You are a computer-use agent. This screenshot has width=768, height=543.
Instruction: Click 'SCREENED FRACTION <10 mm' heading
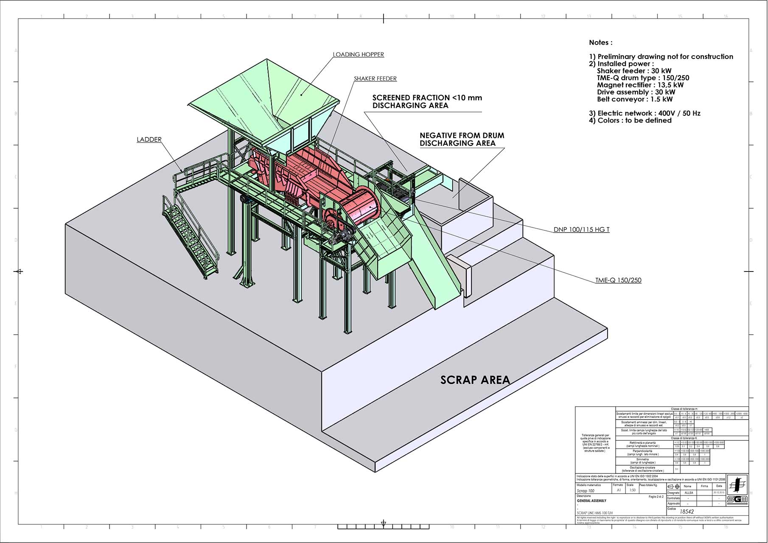click(427, 98)
